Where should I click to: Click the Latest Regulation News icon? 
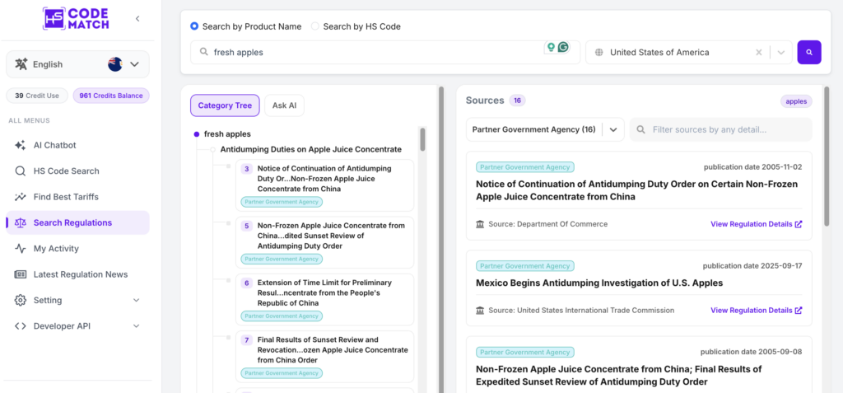click(20, 274)
